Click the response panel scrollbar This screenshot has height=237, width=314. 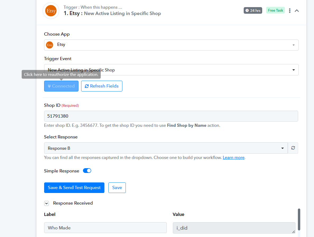[299, 219]
